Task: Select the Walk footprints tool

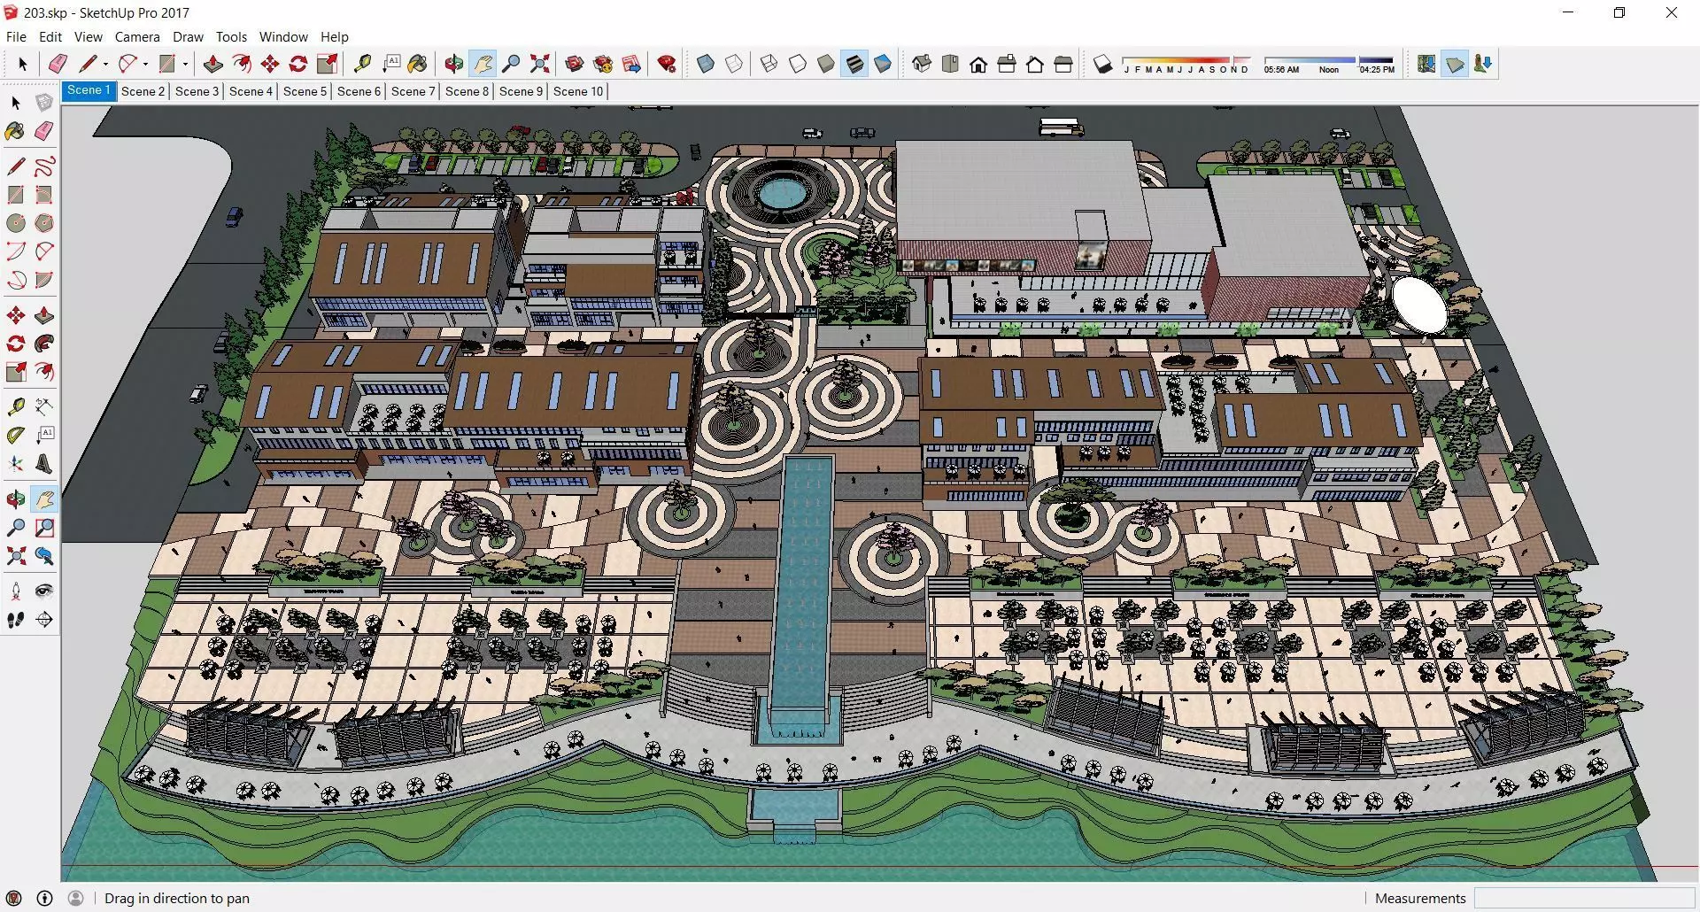Action: click(x=16, y=620)
